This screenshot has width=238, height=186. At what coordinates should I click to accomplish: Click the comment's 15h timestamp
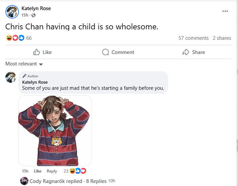click(x=25, y=171)
